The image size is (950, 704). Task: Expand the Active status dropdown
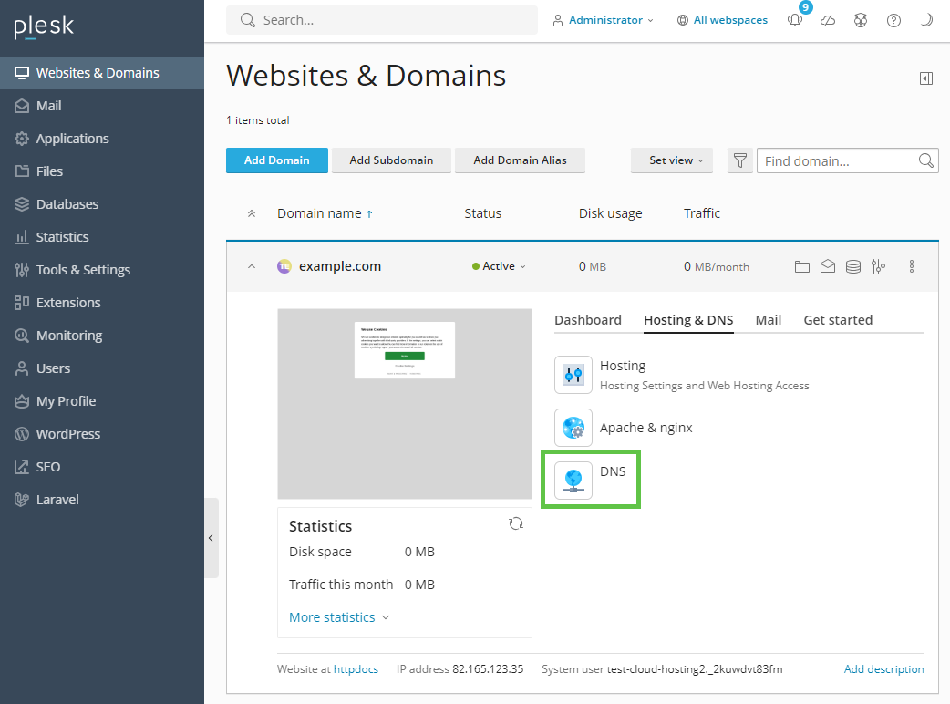point(500,266)
